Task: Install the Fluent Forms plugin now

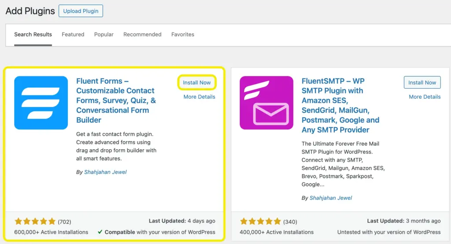Action: [197, 83]
